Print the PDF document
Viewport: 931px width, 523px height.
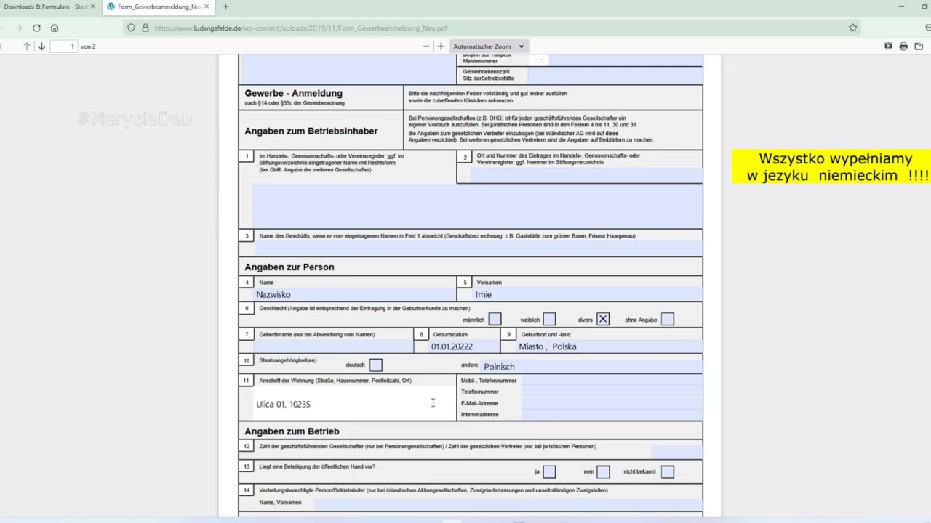[903, 46]
